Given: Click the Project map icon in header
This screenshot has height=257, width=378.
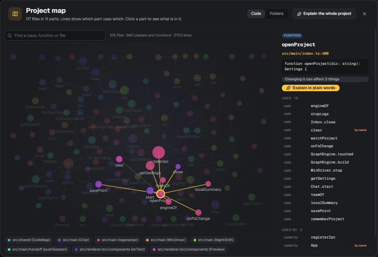Looking at the screenshot, I should (15, 14).
